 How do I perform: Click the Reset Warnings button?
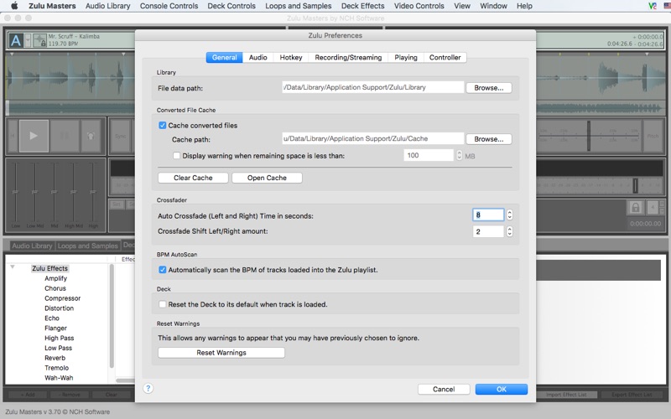click(x=221, y=352)
